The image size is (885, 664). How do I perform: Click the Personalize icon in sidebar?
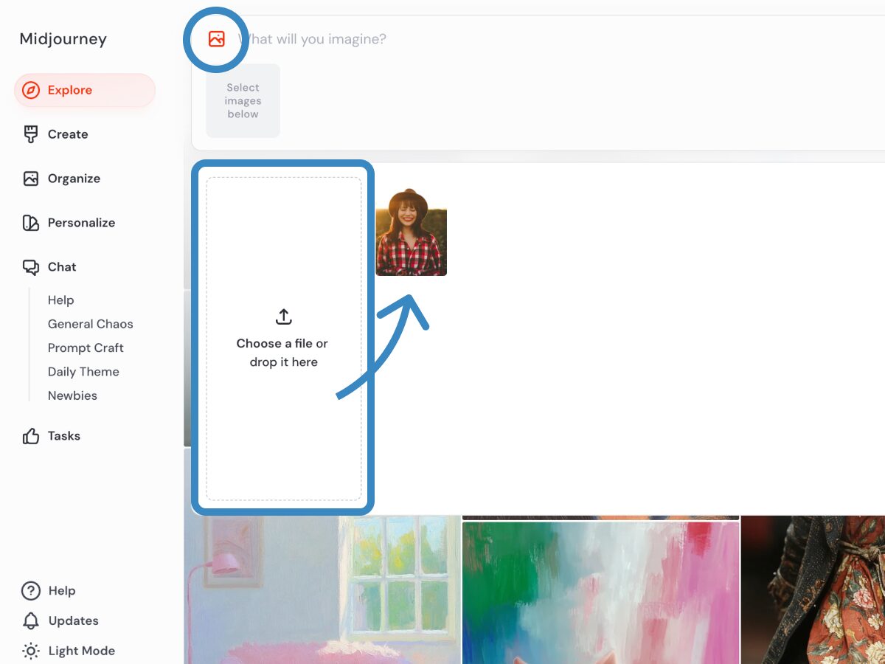[x=30, y=223]
